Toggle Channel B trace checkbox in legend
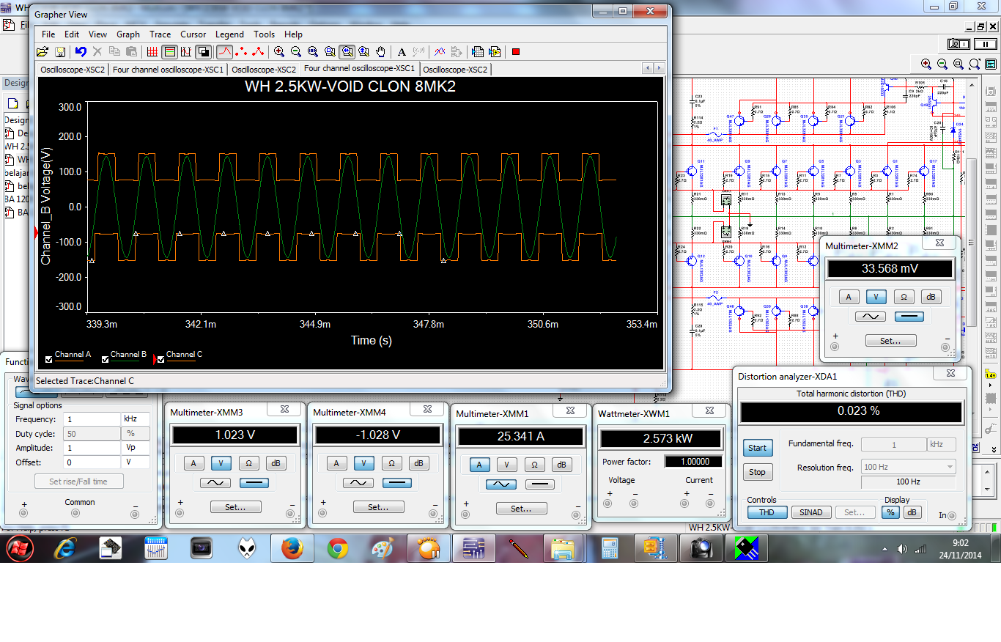The height and width of the screenshot is (642, 1001). tap(106, 359)
